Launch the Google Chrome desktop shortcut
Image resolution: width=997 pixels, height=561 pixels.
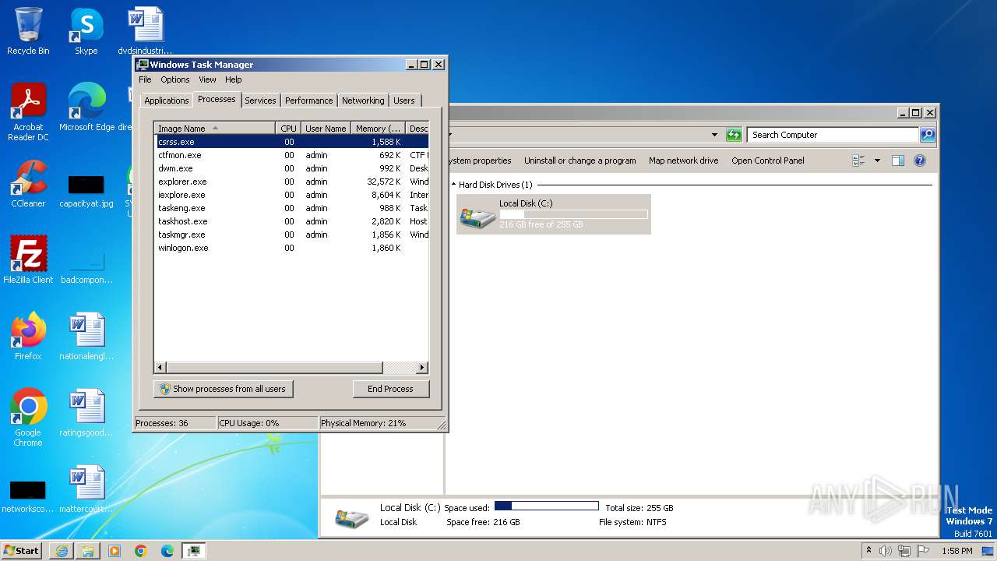pyautogui.click(x=28, y=417)
